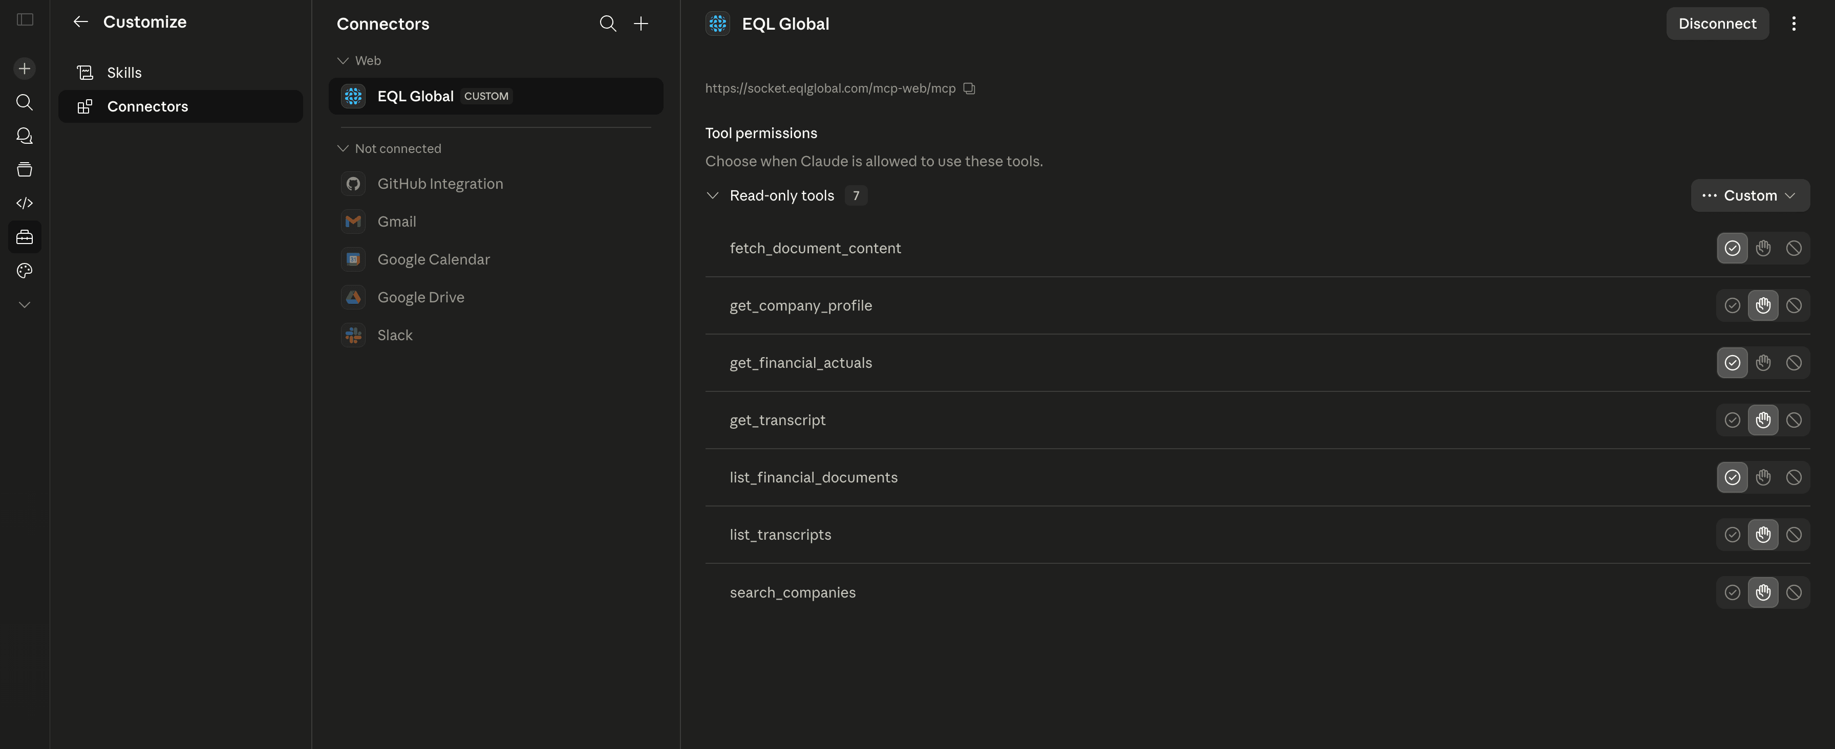Image resolution: width=1835 pixels, height=749 pixels.
Task: Block the list_financial_documents tool
Action: pyautogui.click(x=1794, y=477)
